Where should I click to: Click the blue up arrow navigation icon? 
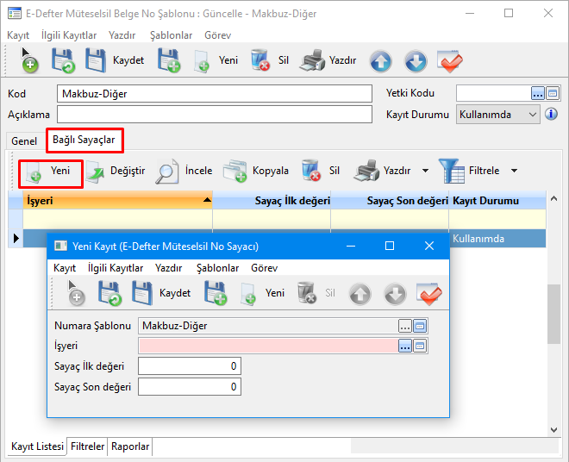click(x=381, y=61)
